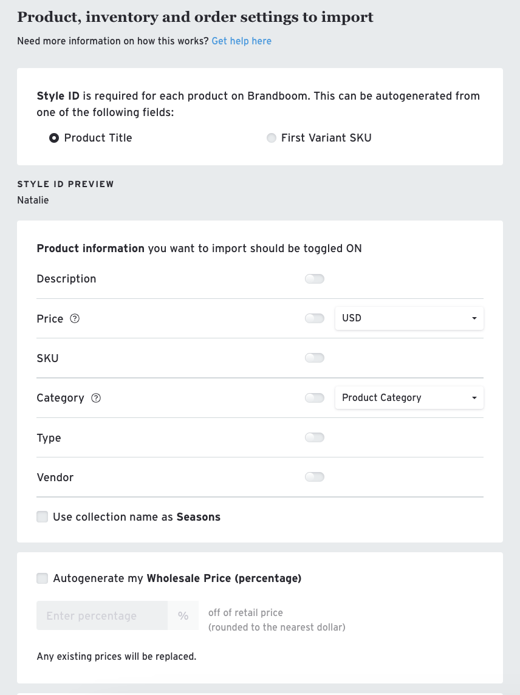Enable the Description import toggle
The image size is (520, 695).
315,278
